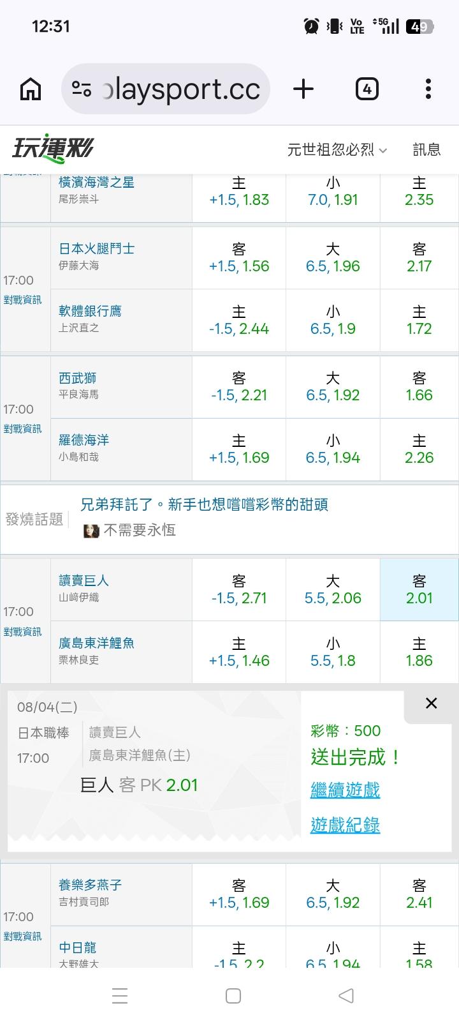
Task: Toggle the selected 客 2.01 Giants pick
Action: (x=419, y=590)
